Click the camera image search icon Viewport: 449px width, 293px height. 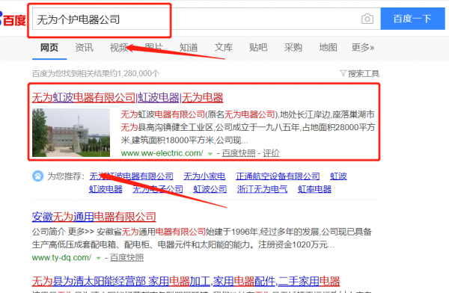(367, 19)
